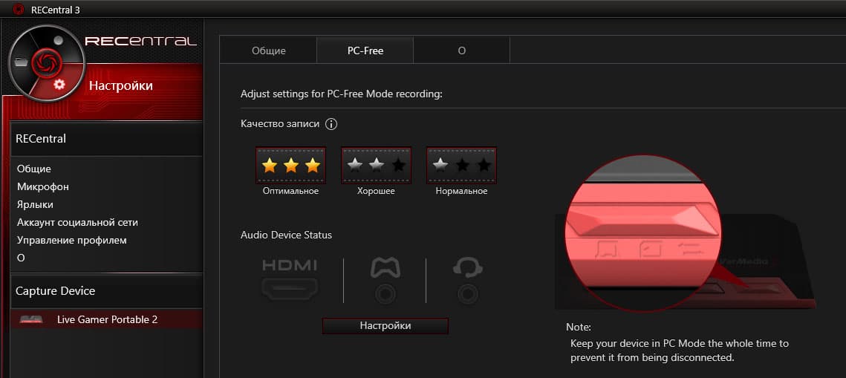Image resolution: width=846 pixels, height=378 pixels.
Task: Open the folder icon in the RECentral dial
Action: 21,61
